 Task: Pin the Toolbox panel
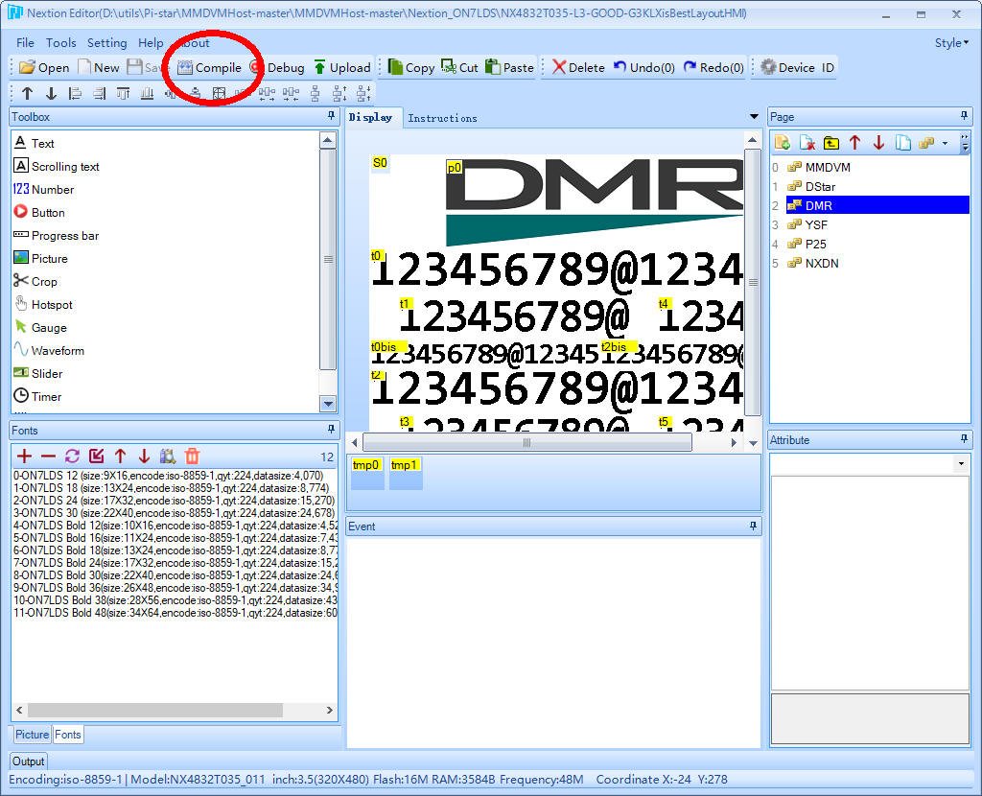coord(332,116)
